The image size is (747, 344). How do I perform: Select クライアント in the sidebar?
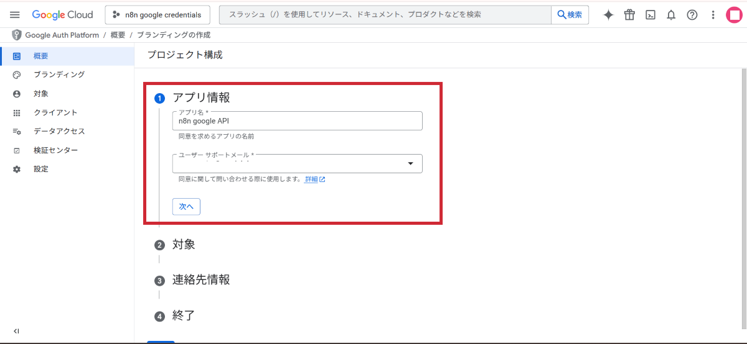(55, 112)
